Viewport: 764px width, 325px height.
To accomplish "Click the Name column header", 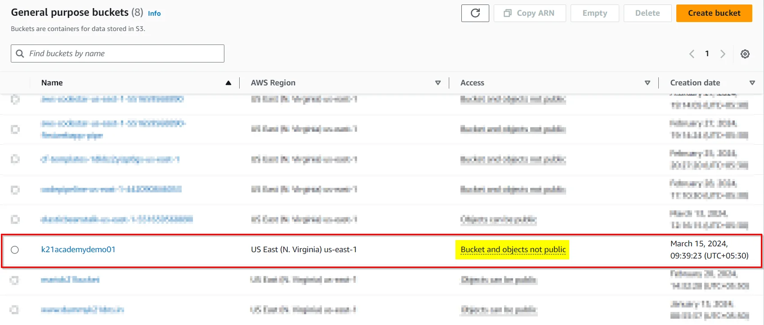I will [x=52, y=83].
